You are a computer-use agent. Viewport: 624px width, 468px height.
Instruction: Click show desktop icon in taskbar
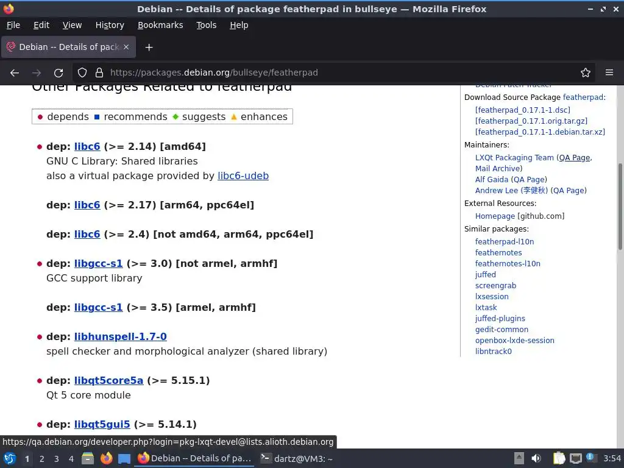coord(124,458)
